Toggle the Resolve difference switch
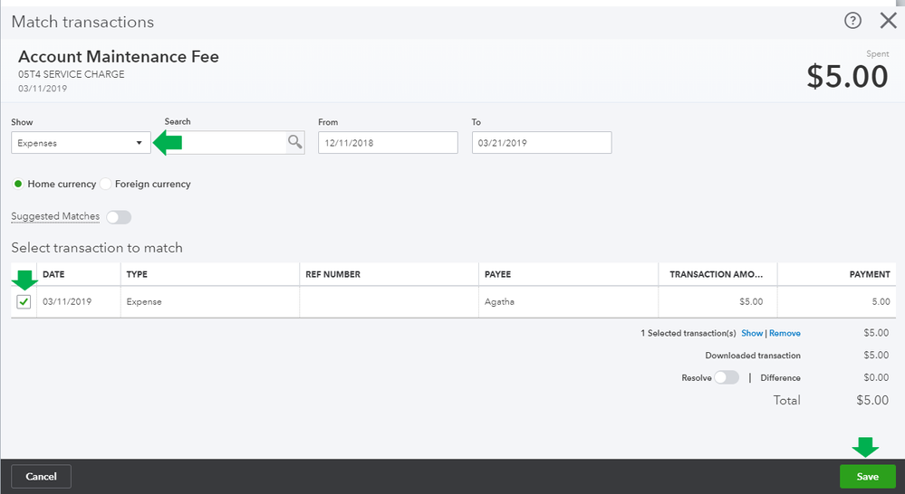Screen dimensions: 905x494 (x=726, y=377)
